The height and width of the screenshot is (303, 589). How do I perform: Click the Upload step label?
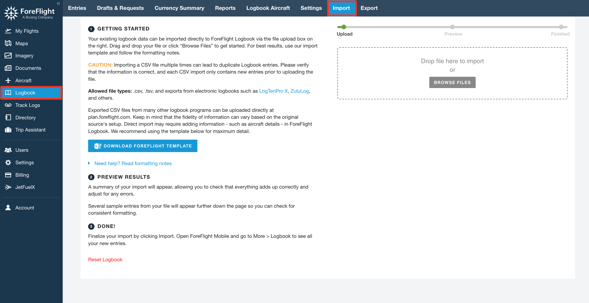345,34
